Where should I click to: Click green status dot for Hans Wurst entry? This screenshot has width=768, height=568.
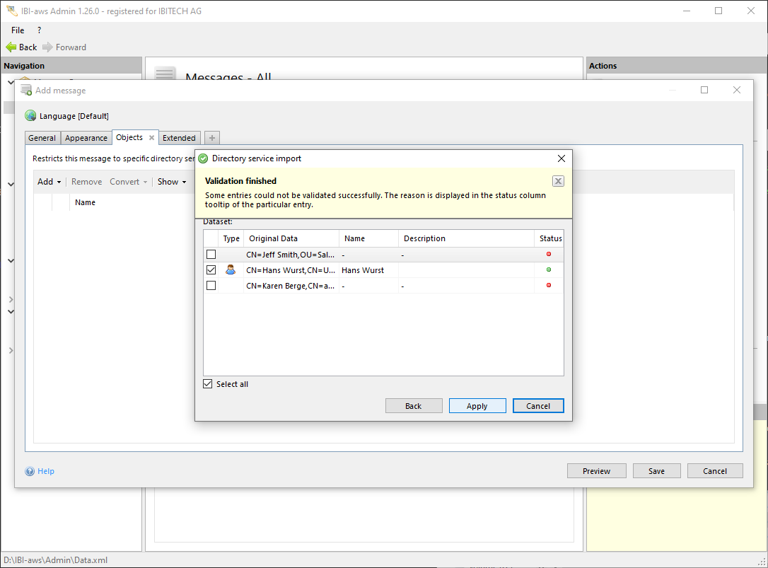[549, 269]
